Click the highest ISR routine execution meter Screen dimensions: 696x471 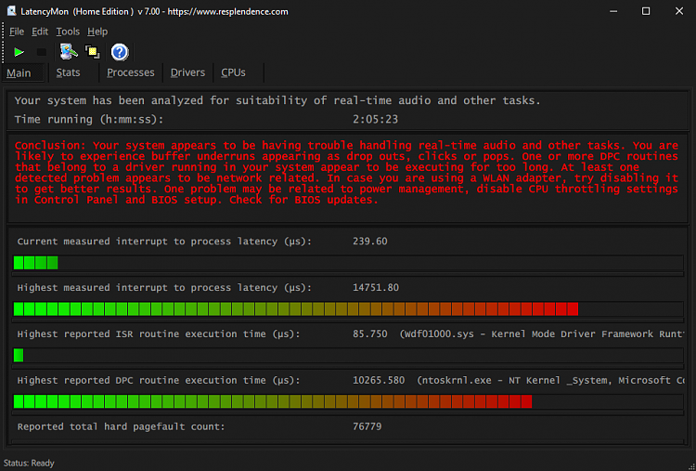pyautogui.click(x=348, y=355)
